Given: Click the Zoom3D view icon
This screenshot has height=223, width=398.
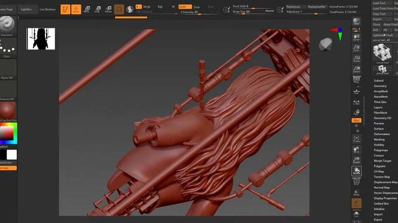Looking at the screenshot, I should click(x=356, y=160).
